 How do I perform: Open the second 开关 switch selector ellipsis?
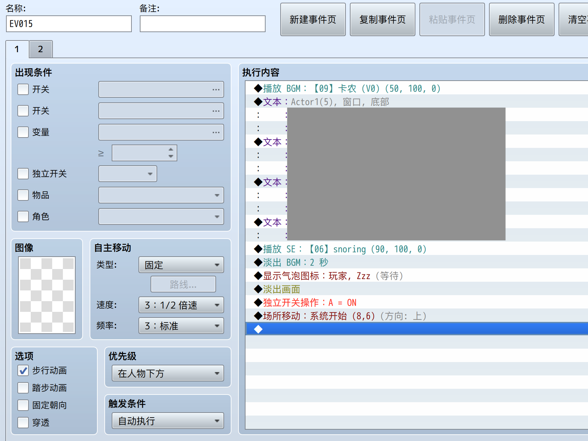(216, 111)
